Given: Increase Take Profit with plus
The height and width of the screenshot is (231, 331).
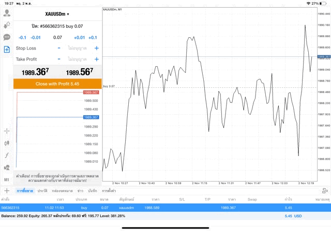Looking at the screenshot, I should [x=97, y=59].
